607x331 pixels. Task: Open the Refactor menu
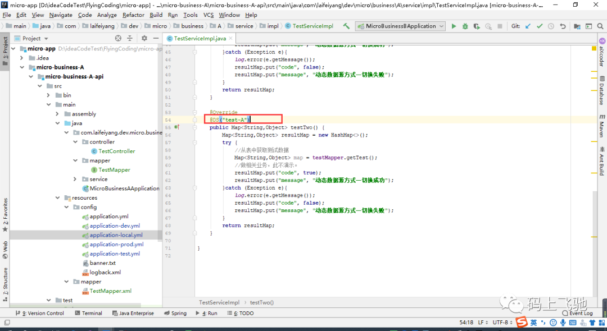click(133, 15)
